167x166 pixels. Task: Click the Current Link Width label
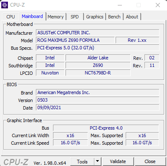pos(30,135)
